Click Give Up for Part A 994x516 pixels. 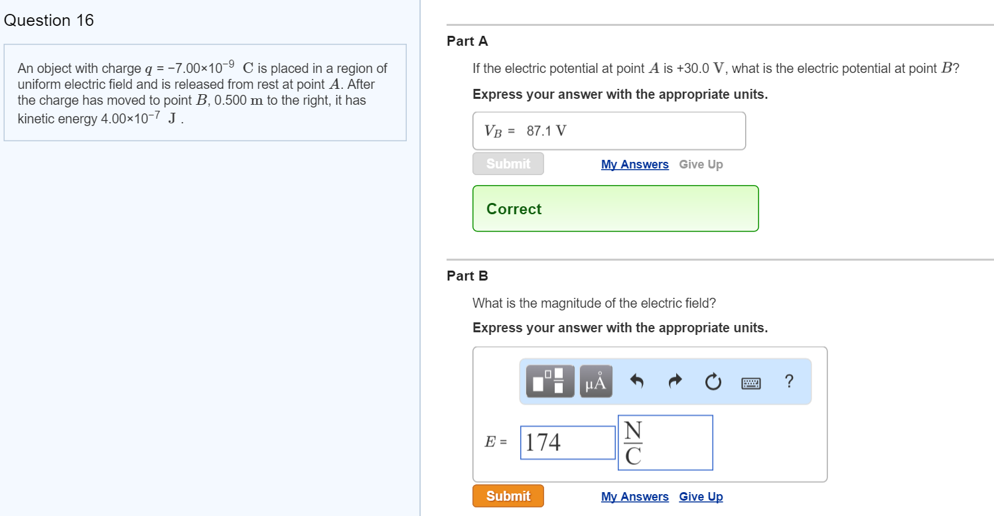click(x=701, y=164)
